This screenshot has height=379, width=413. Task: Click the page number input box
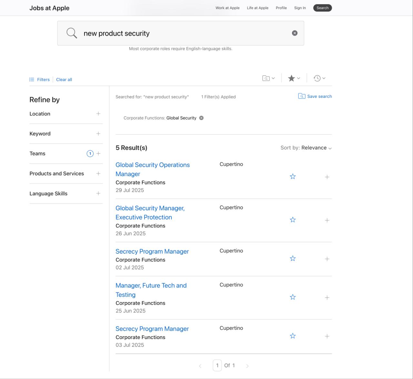click(217, 365)
